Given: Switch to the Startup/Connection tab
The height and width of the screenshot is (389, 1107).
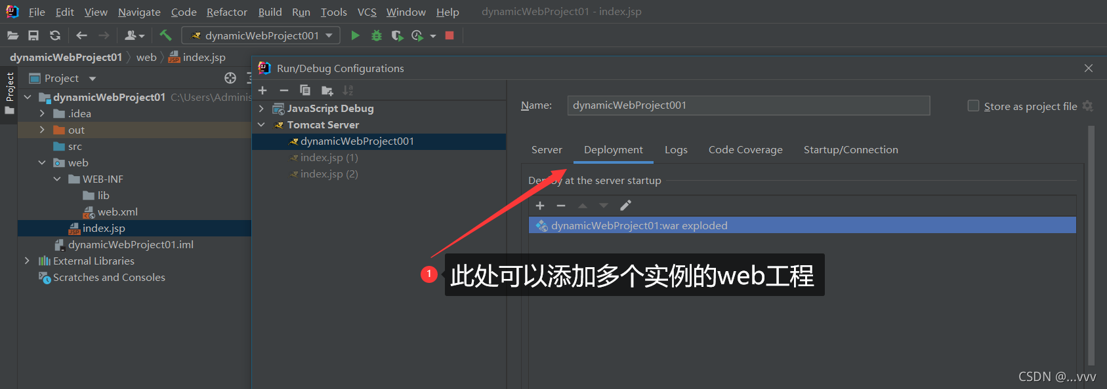Looking at the screenshot, I should 850,150.
